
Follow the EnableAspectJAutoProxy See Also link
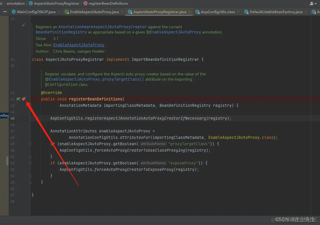click(x=79, y=45)
